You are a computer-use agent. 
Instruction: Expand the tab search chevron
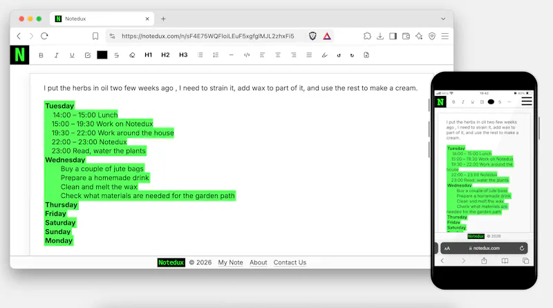coord(443,19)
